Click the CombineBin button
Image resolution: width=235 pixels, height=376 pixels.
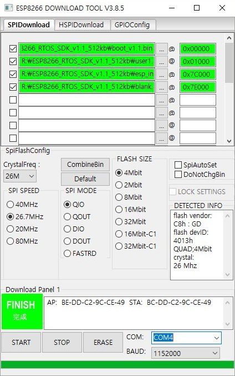[x=85, y=165]
